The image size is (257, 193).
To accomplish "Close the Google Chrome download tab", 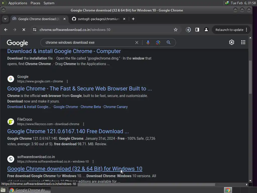I will coord(65,19).
